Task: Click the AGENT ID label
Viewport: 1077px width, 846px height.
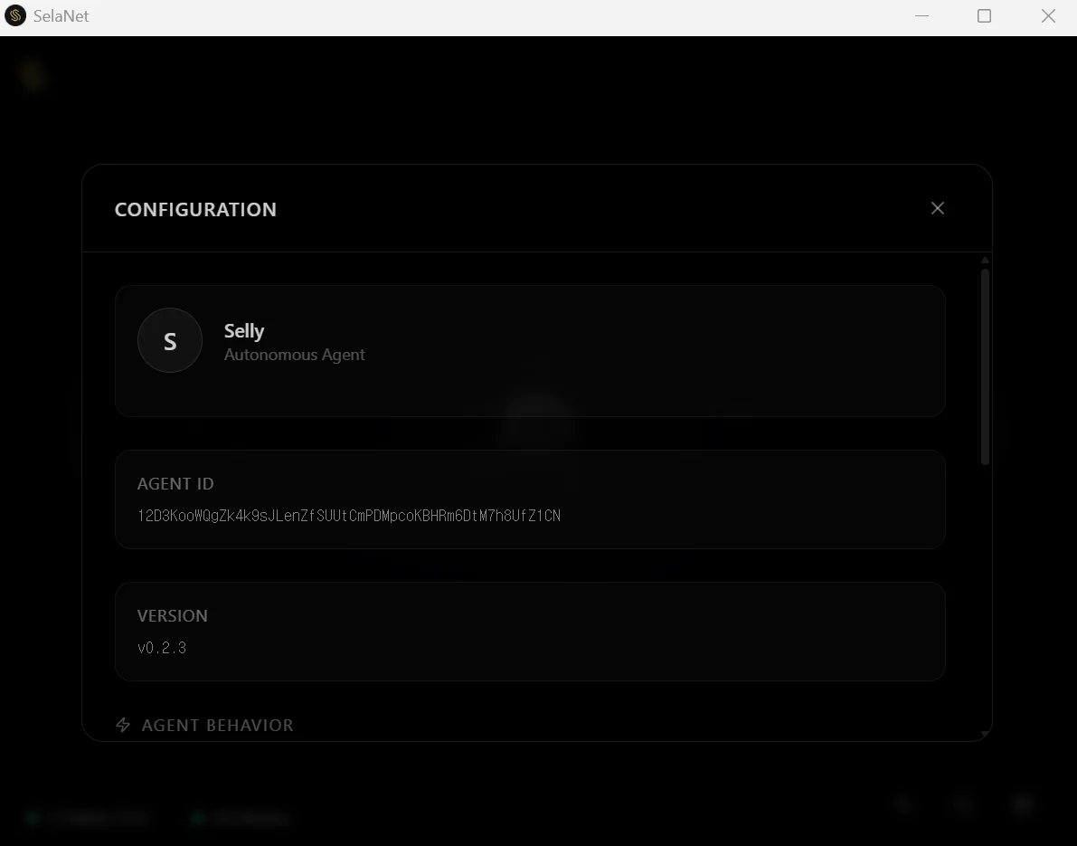Action: click(x=175, y=484)
